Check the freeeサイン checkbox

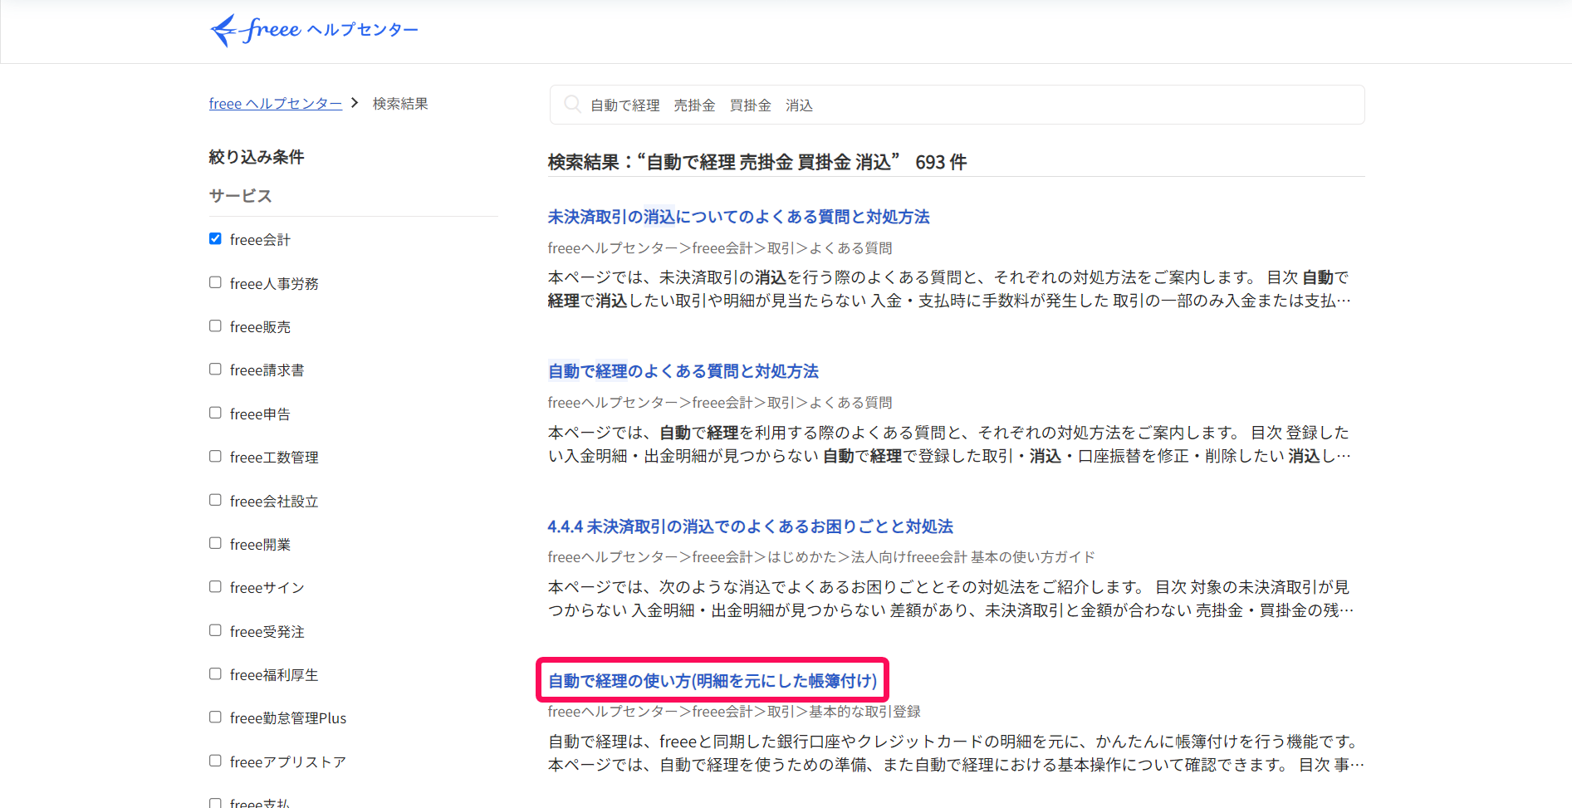215,586
